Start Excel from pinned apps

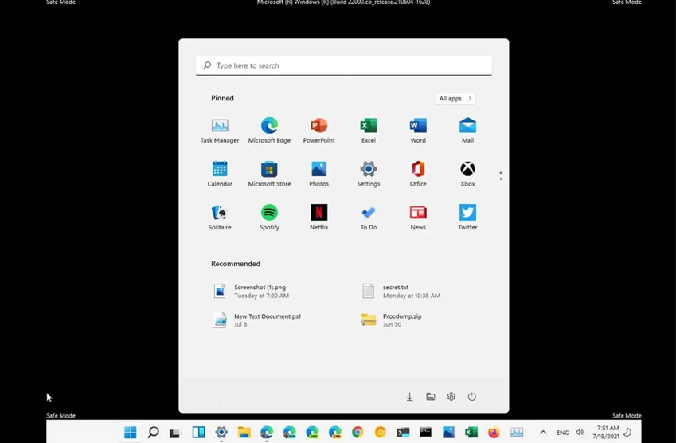coord(368,130)
